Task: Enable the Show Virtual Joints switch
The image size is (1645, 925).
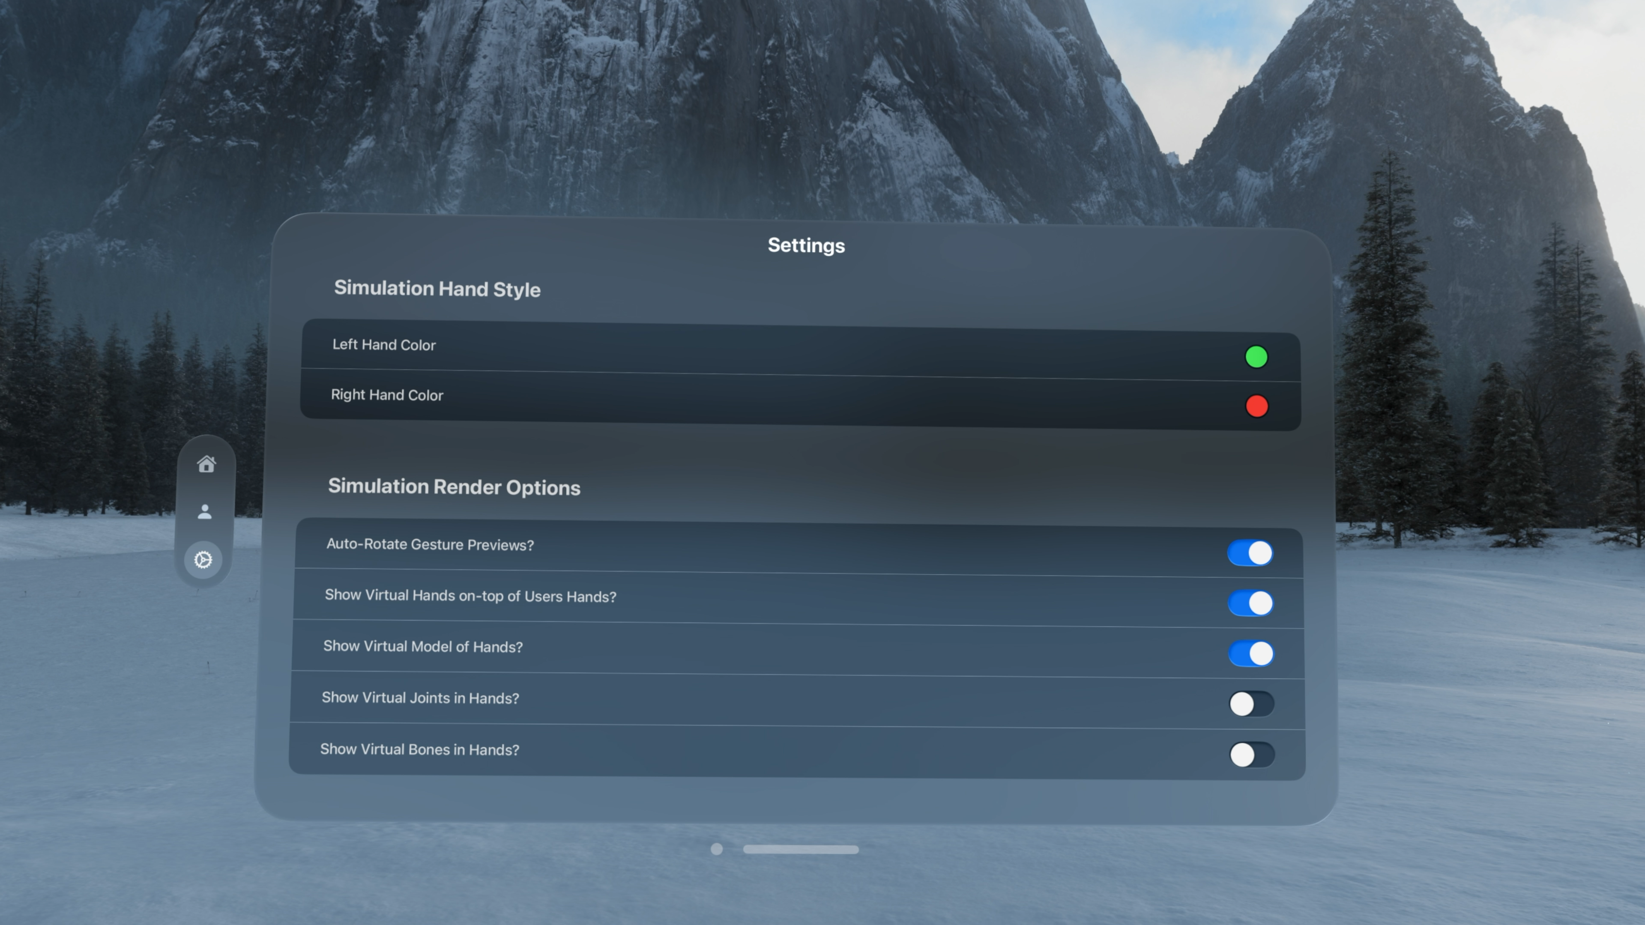Action: coord(1252,704)
